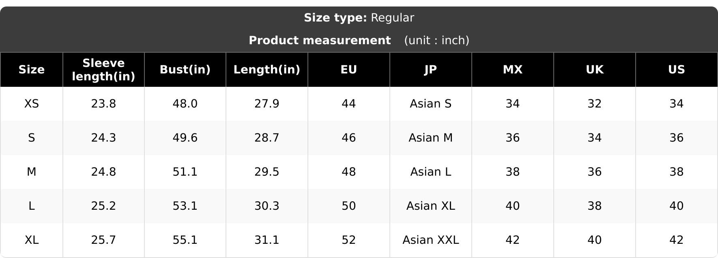Select the 55.1 bust measurement cell

click(x=185, y=240)
